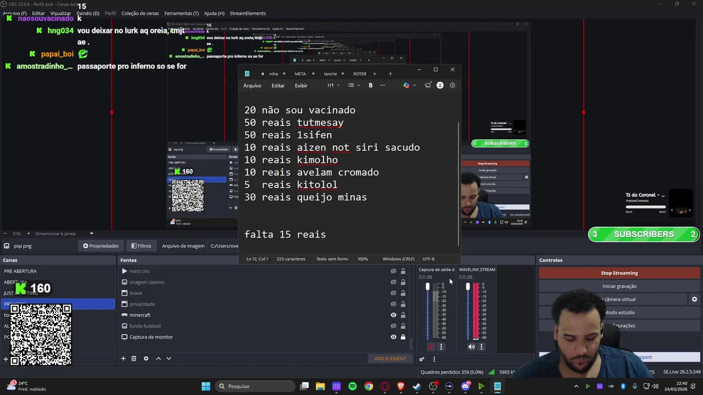Open source properties gear in Fontes toolbar
Image resolution: width=703 pixels, height=395 pixels.
coord(146,358)
